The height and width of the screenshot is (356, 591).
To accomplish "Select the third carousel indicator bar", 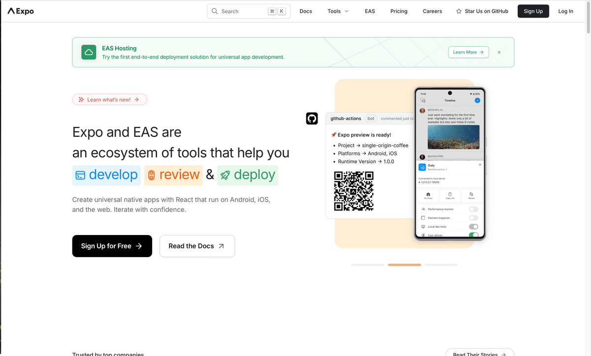I will click(x=441, y=265).
